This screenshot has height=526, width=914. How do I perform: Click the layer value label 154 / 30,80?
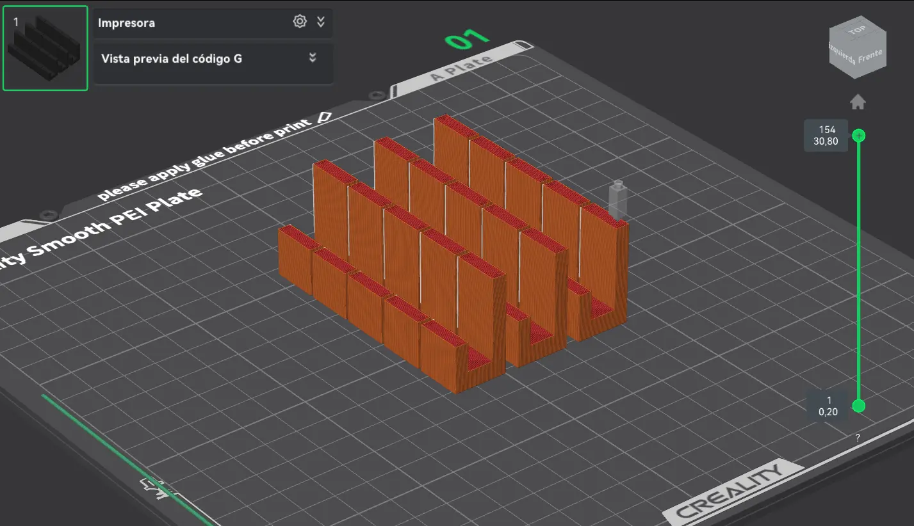point(826,136)
